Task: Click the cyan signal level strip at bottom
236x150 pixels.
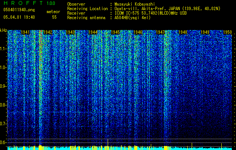Action: coord(120,148)
